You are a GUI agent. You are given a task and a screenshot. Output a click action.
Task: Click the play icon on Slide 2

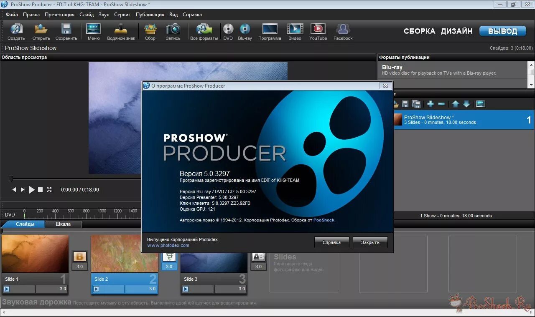point(96,289)
